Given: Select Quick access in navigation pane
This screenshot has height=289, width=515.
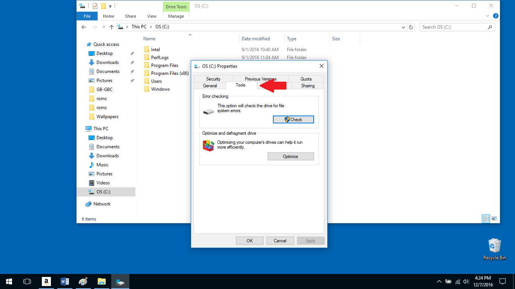Looking at the screenshot, I should pyautogui.click(x=106, y=44).
